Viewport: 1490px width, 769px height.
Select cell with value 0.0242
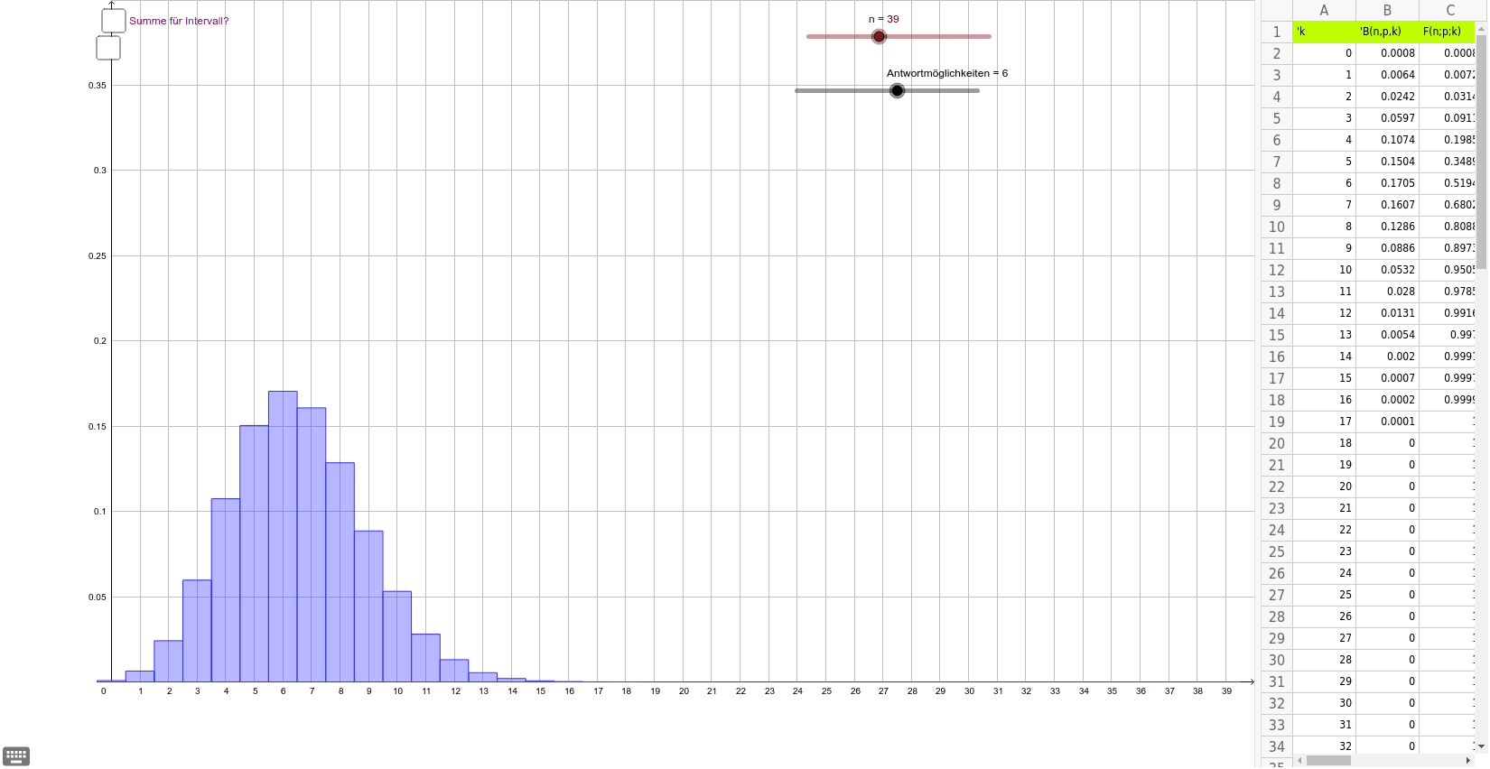(x=1387, y=97)
